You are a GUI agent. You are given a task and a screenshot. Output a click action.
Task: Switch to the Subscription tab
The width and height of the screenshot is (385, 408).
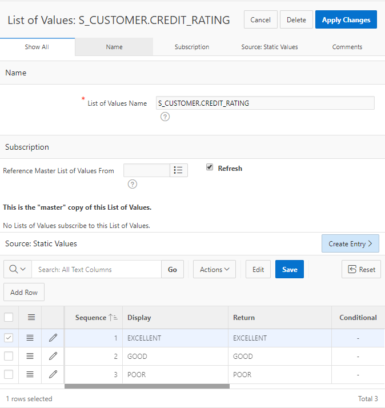tap(192, 47)
